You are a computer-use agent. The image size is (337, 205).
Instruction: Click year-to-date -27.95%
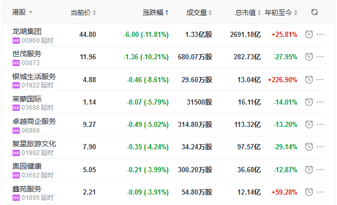285,57
